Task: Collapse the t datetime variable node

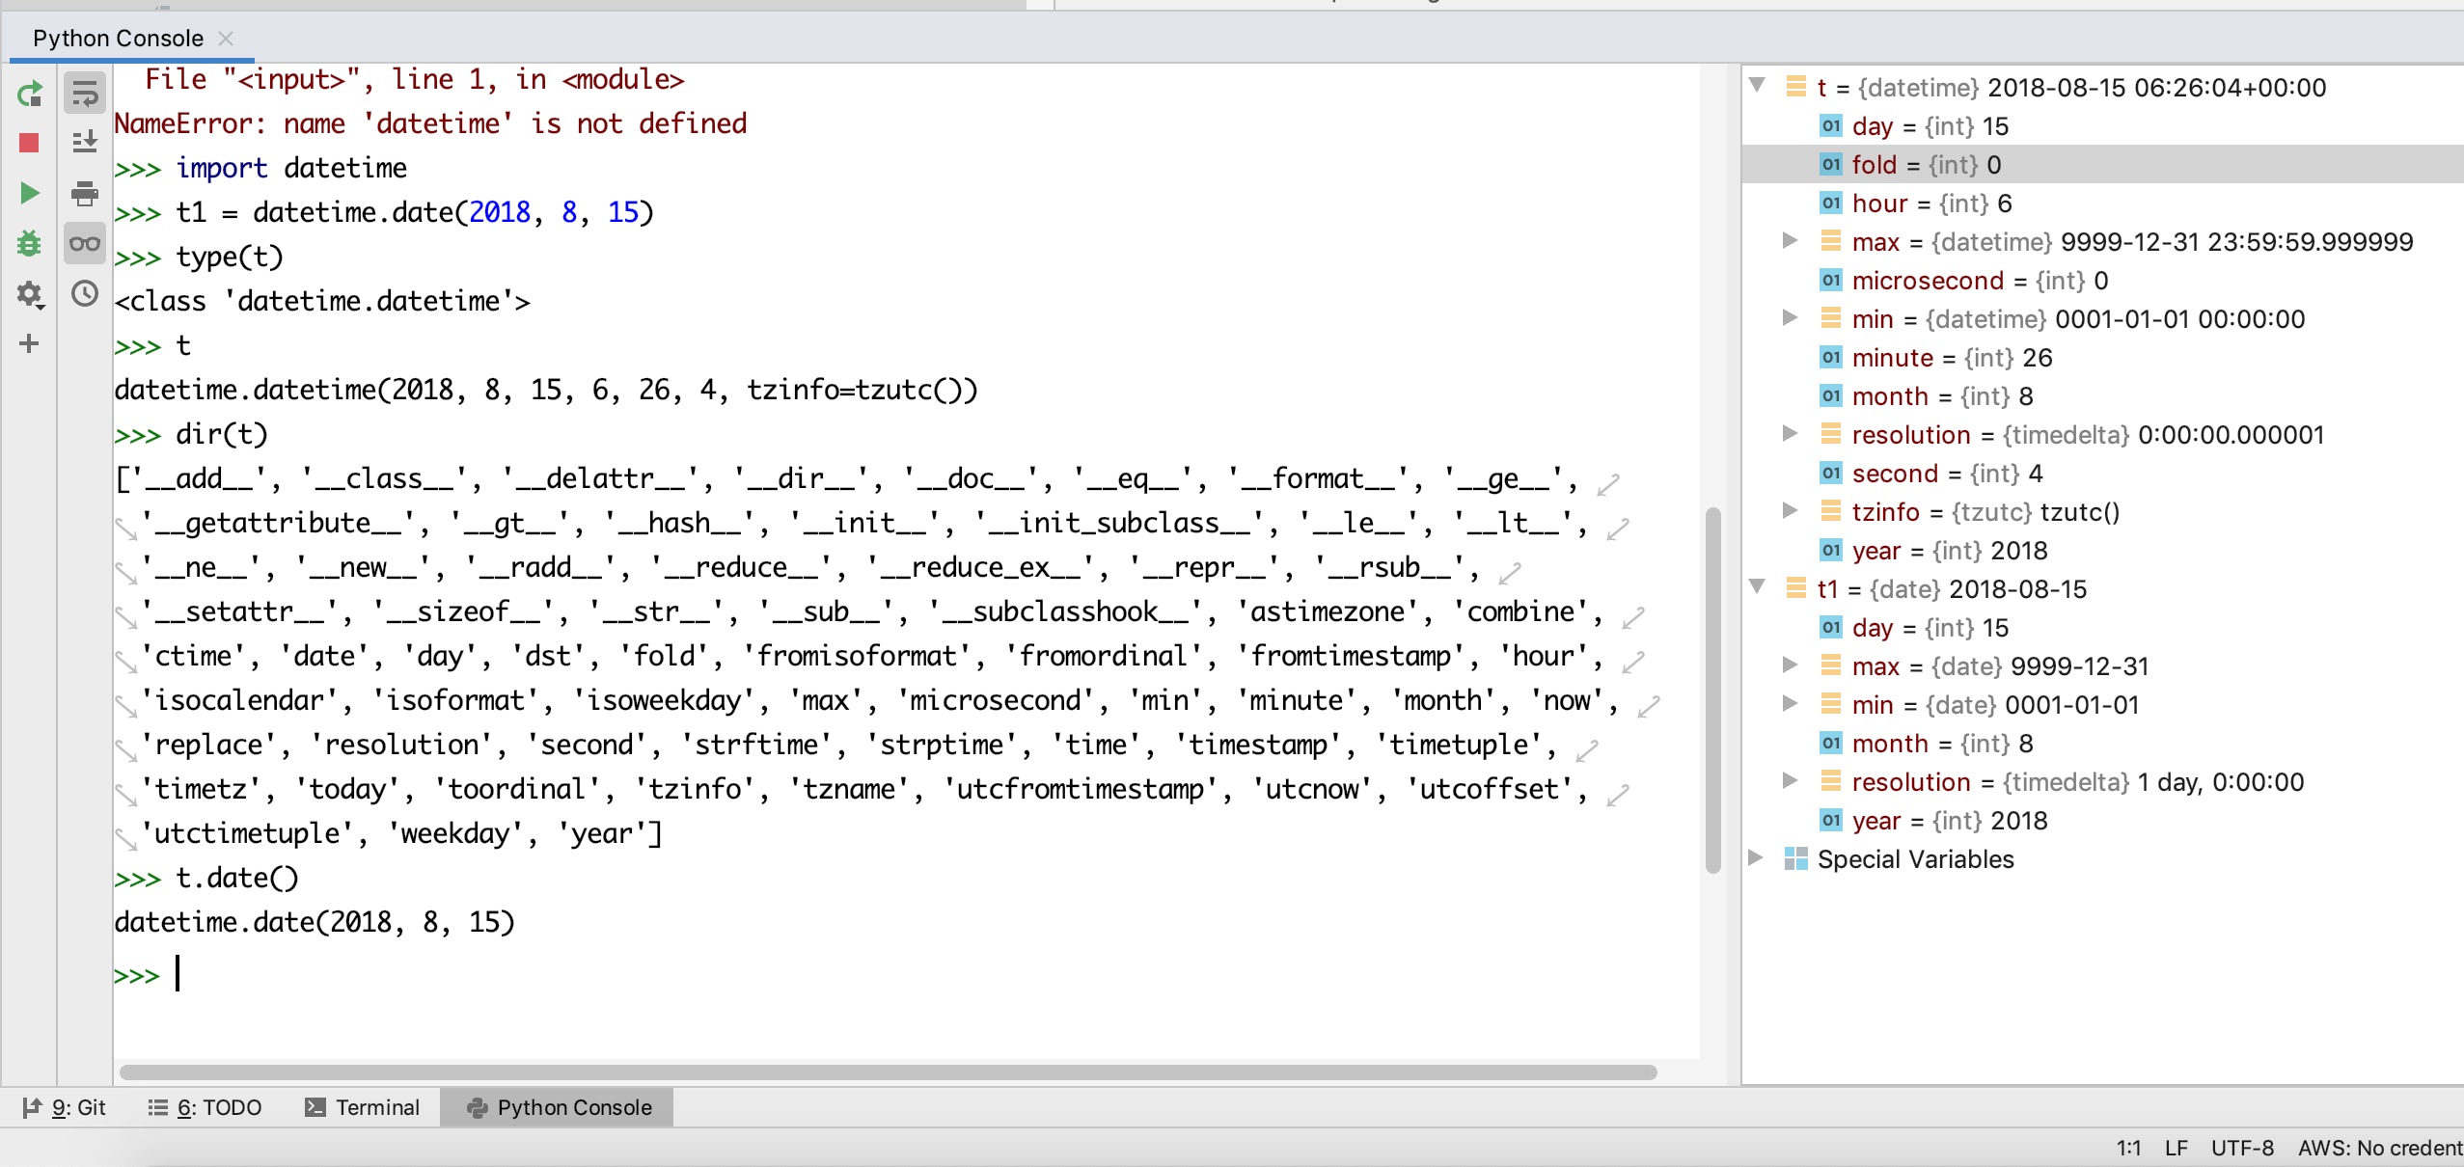Action: click(x=1758, y=86)
